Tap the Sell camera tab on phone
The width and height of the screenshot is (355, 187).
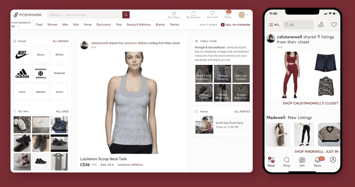pos(302,162)
